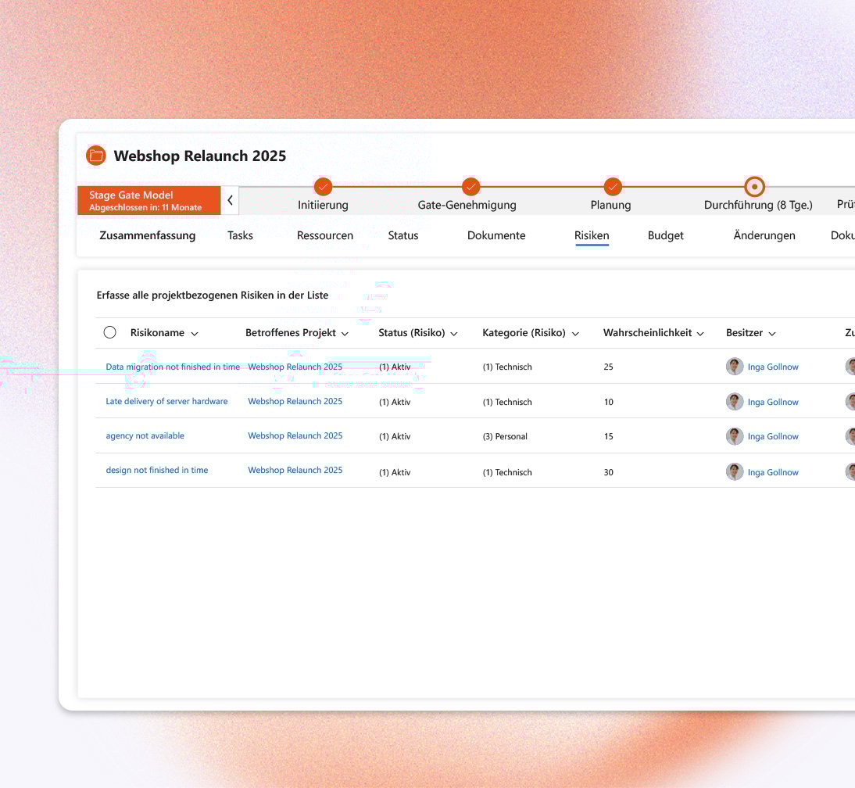Open Besitzer column dropdown

pos(772,334)
